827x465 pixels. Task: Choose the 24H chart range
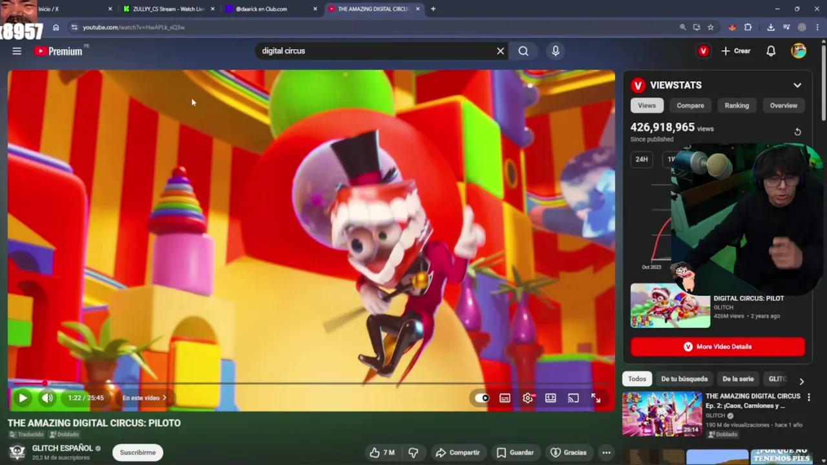tap(642, 159)
